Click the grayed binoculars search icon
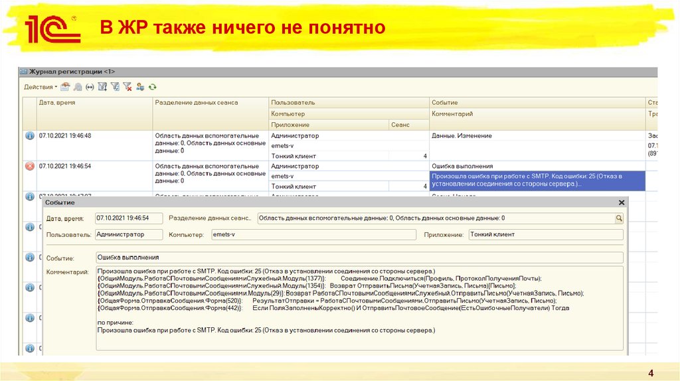 tap(77, 87)
